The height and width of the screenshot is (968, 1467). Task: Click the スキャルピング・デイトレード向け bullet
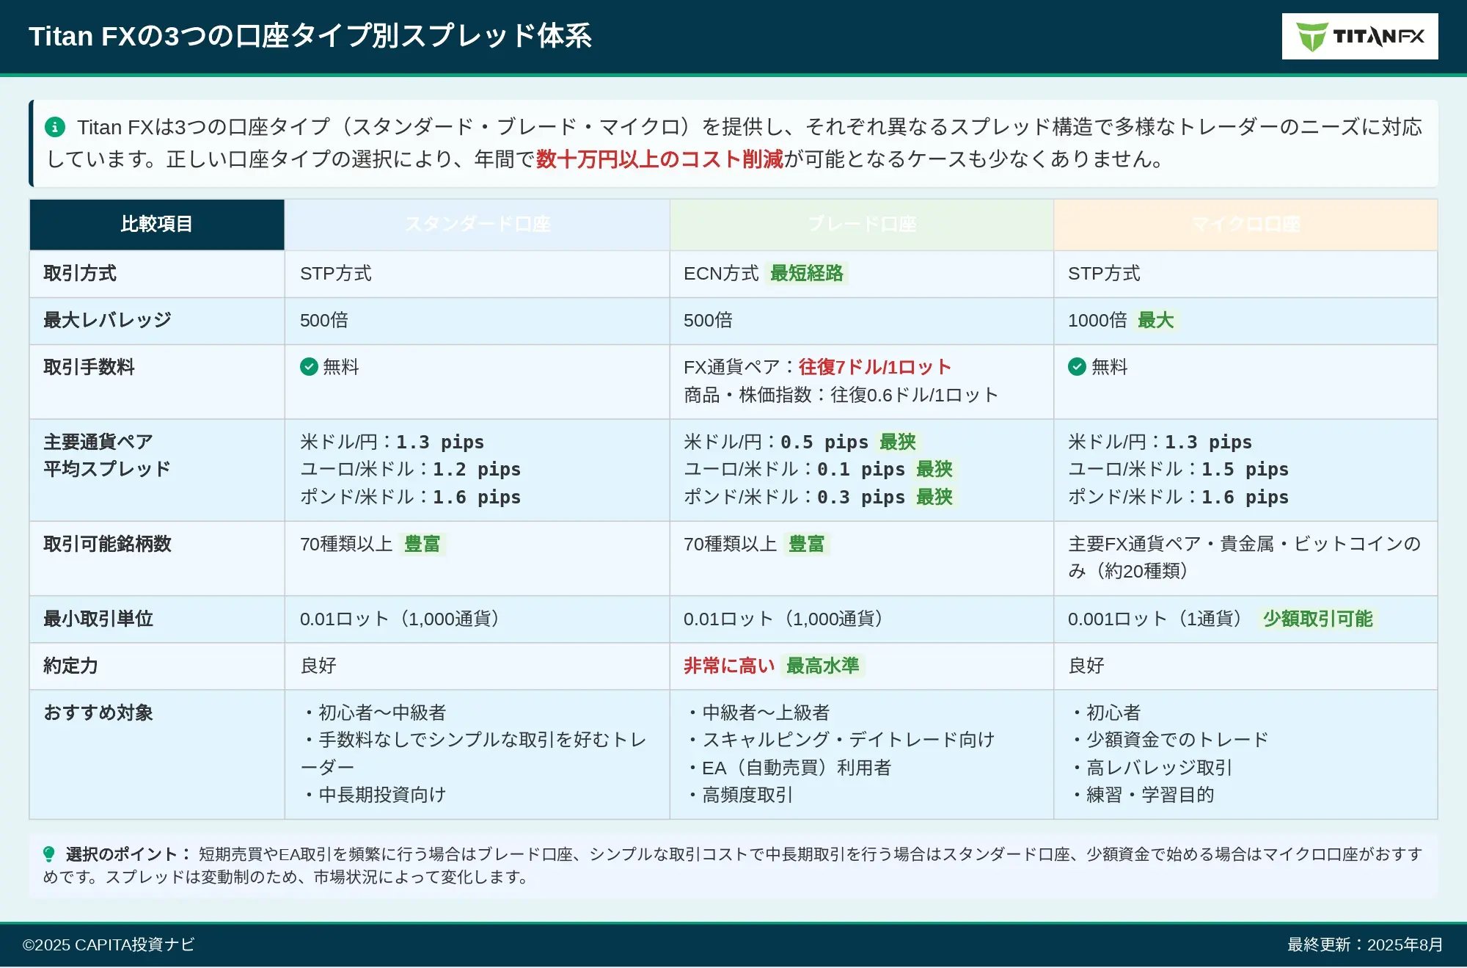pos(840,740)
